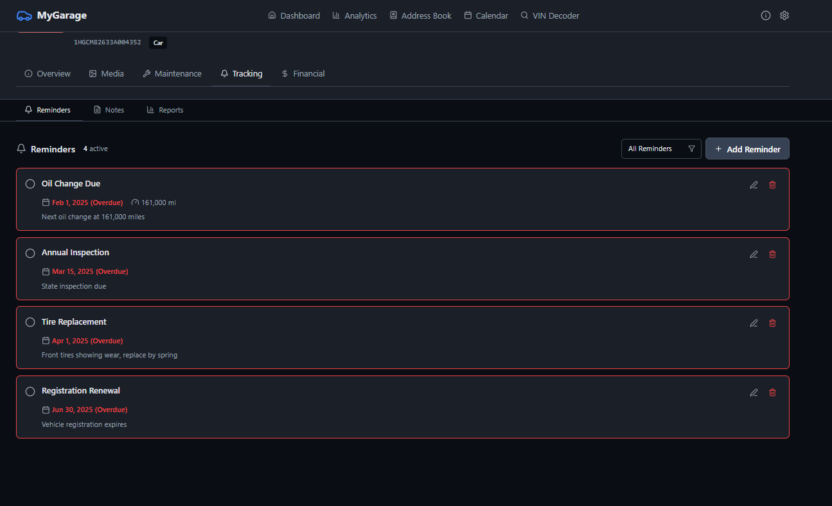The height and width of the screenshot is (506, 832).
Task: Click the MyGarage car logo
Action: (24, 15)
